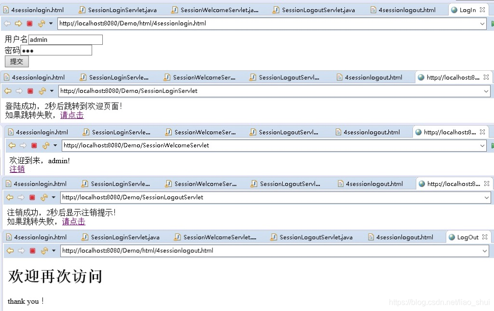This screenshot has height=311, width=494.
Task: Click back arrow beside 4sessionlogin.html address
Action: (7, 24)
